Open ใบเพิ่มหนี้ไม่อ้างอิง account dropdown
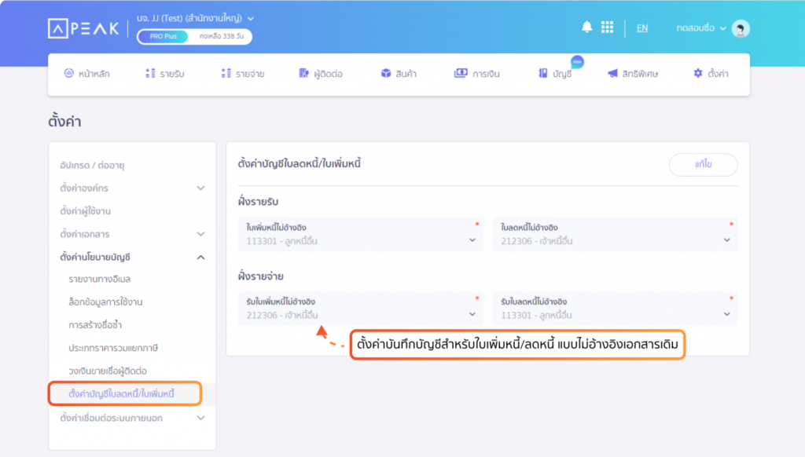 coord(360,235)
